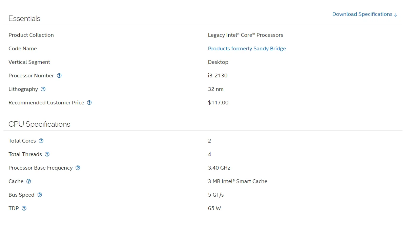The height and width of the screenshot is (226, 414).
Task: Click question mark beside Bus Speed
Action: [40, 195]
